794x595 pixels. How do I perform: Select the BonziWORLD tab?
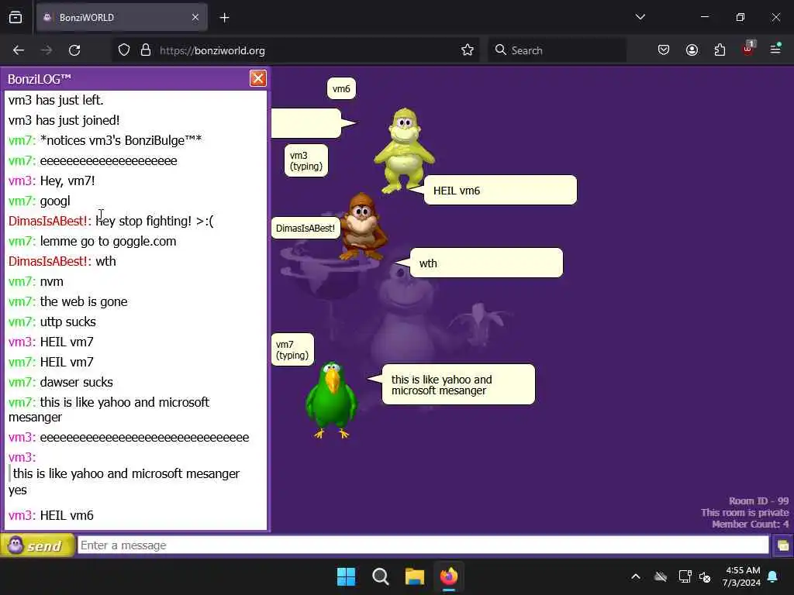click(x=122, y=18)
